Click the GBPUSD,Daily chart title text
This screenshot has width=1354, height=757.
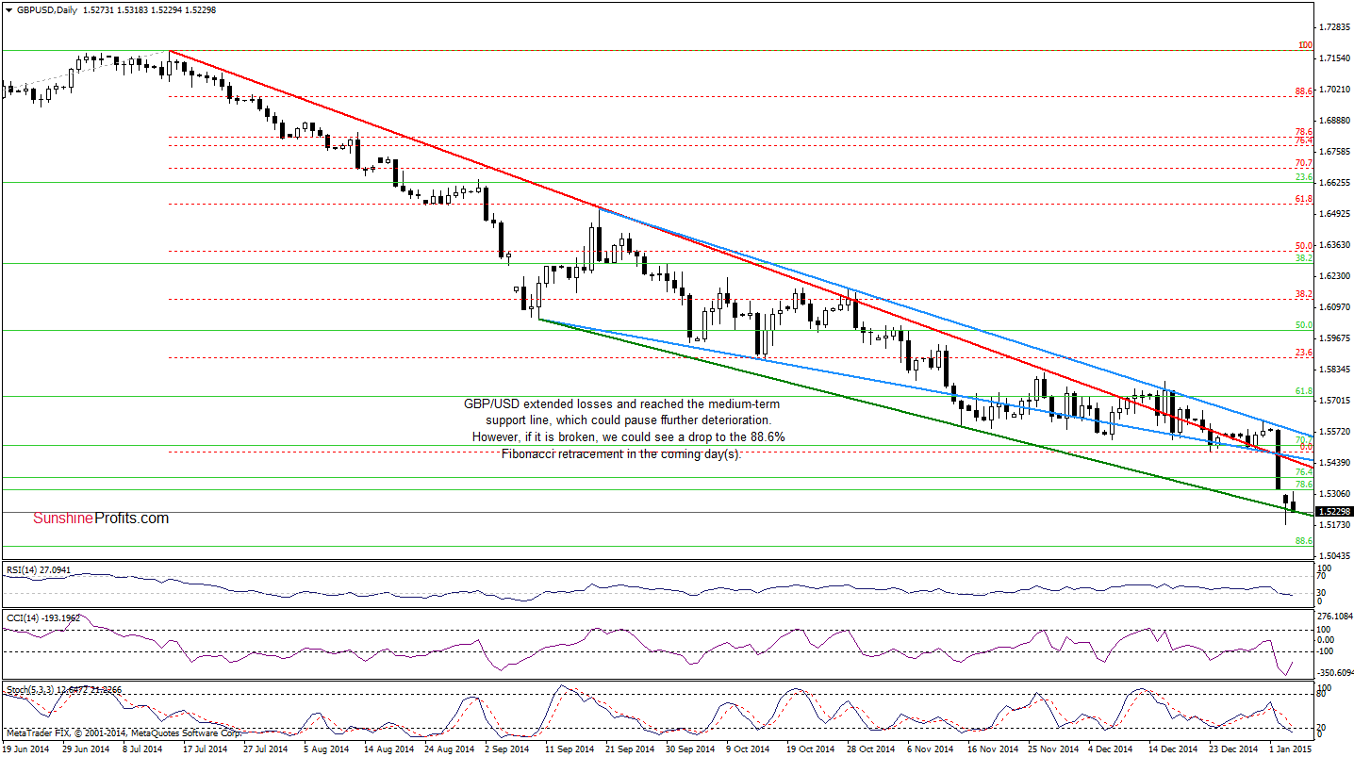click(45, 8)
